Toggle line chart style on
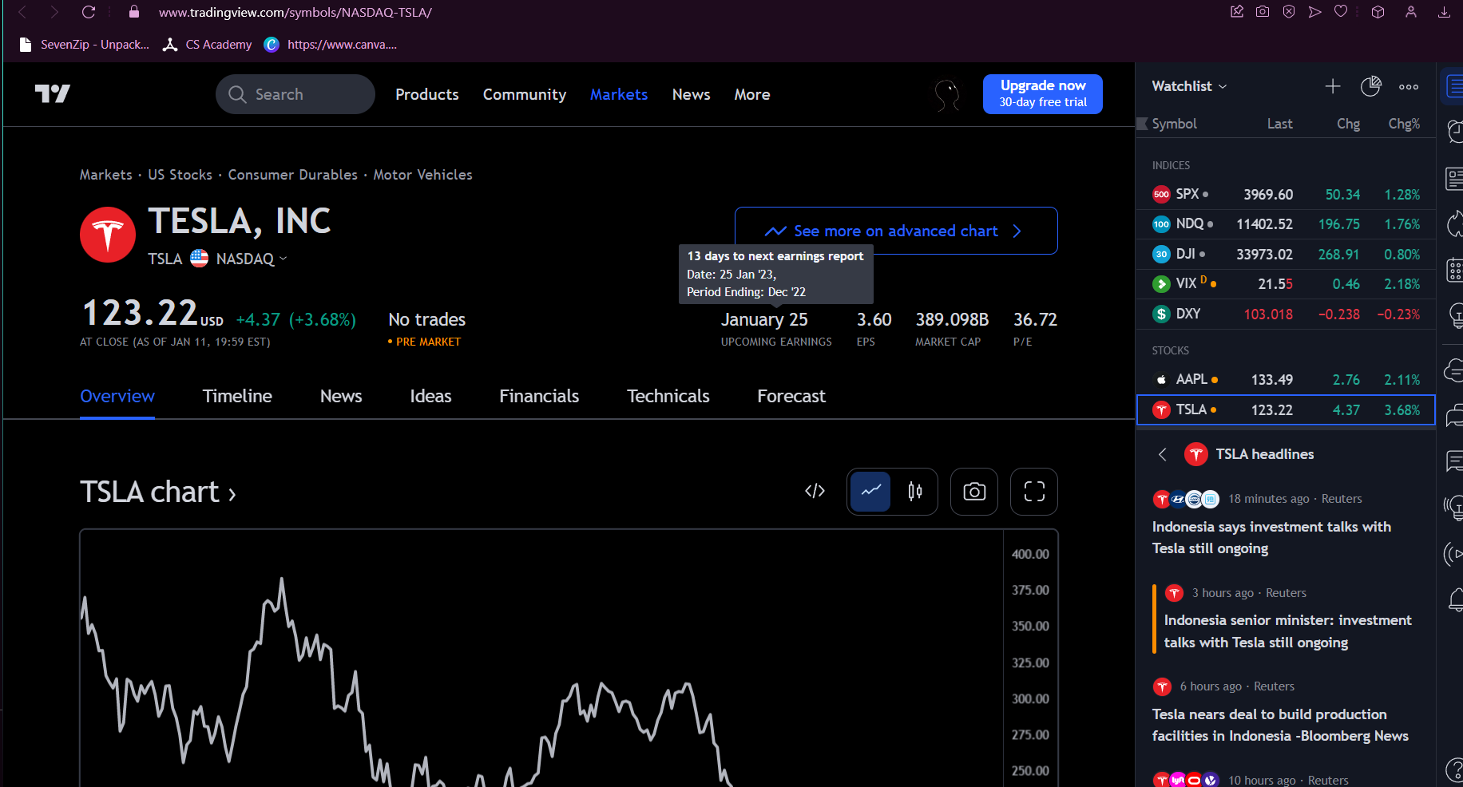 [870, 492]
